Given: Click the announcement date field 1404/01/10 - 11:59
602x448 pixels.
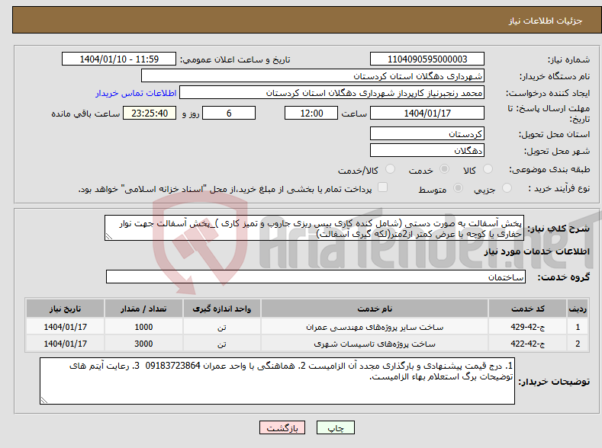Looking at the screenshot, I should pyautogui.click(x=119, y=59).
